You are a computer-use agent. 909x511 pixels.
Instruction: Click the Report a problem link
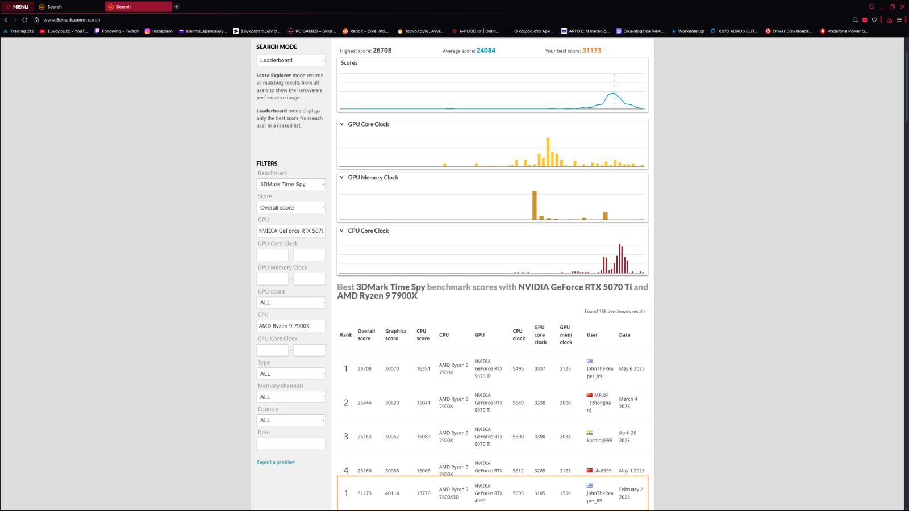[x=276, y=462]
